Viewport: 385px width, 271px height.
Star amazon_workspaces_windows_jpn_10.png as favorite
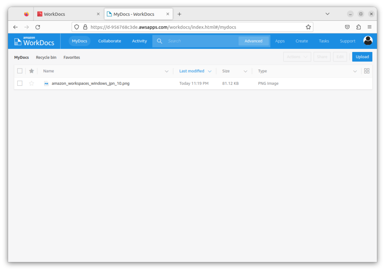point(31,83)
